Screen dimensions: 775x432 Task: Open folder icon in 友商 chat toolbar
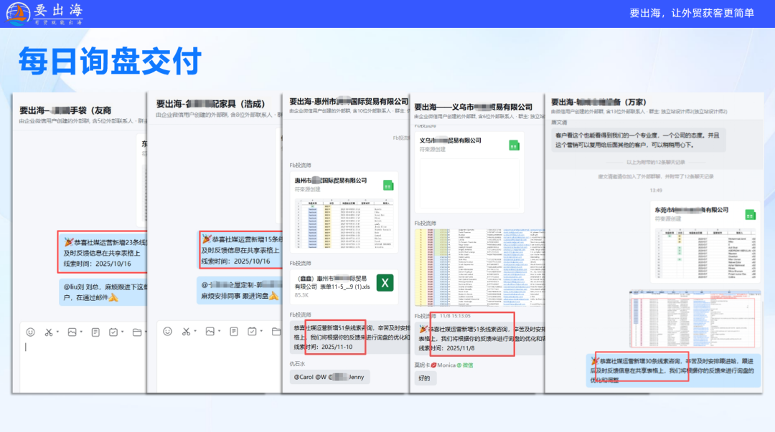point(137,332)
